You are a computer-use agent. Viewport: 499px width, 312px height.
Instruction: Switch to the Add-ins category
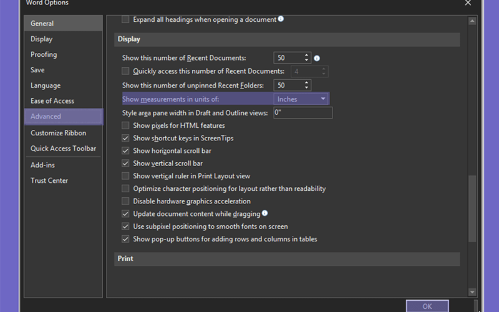coord(64,165)
